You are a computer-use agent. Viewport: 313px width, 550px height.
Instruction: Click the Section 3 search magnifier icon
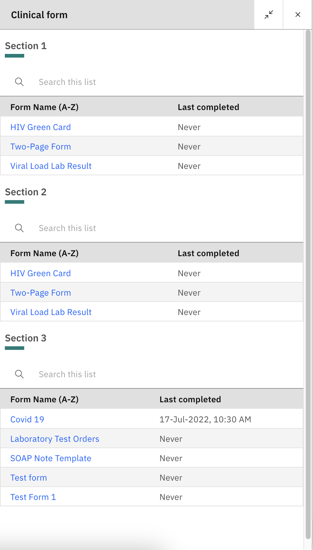(20, 374)
